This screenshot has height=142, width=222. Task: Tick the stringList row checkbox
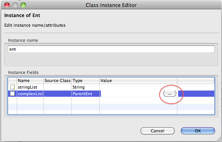tap(12, 87)
